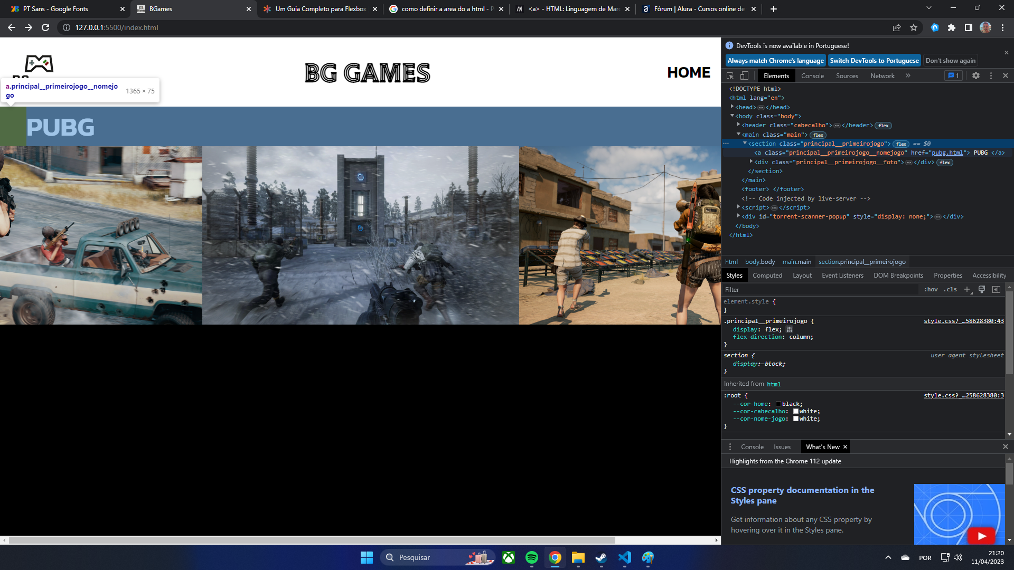
Task: Collapse the body element node
Action: point(733,116)
